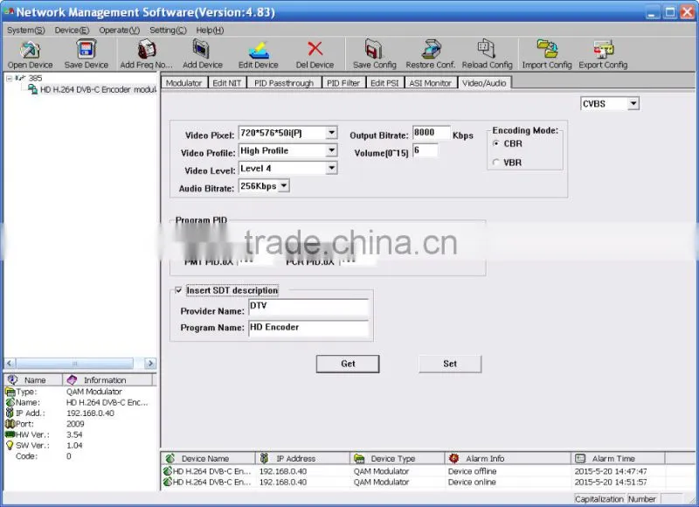Screen dimensions: 699x507
Task: Open the Video Pixel dropdown
Action: tap(331, 133)
